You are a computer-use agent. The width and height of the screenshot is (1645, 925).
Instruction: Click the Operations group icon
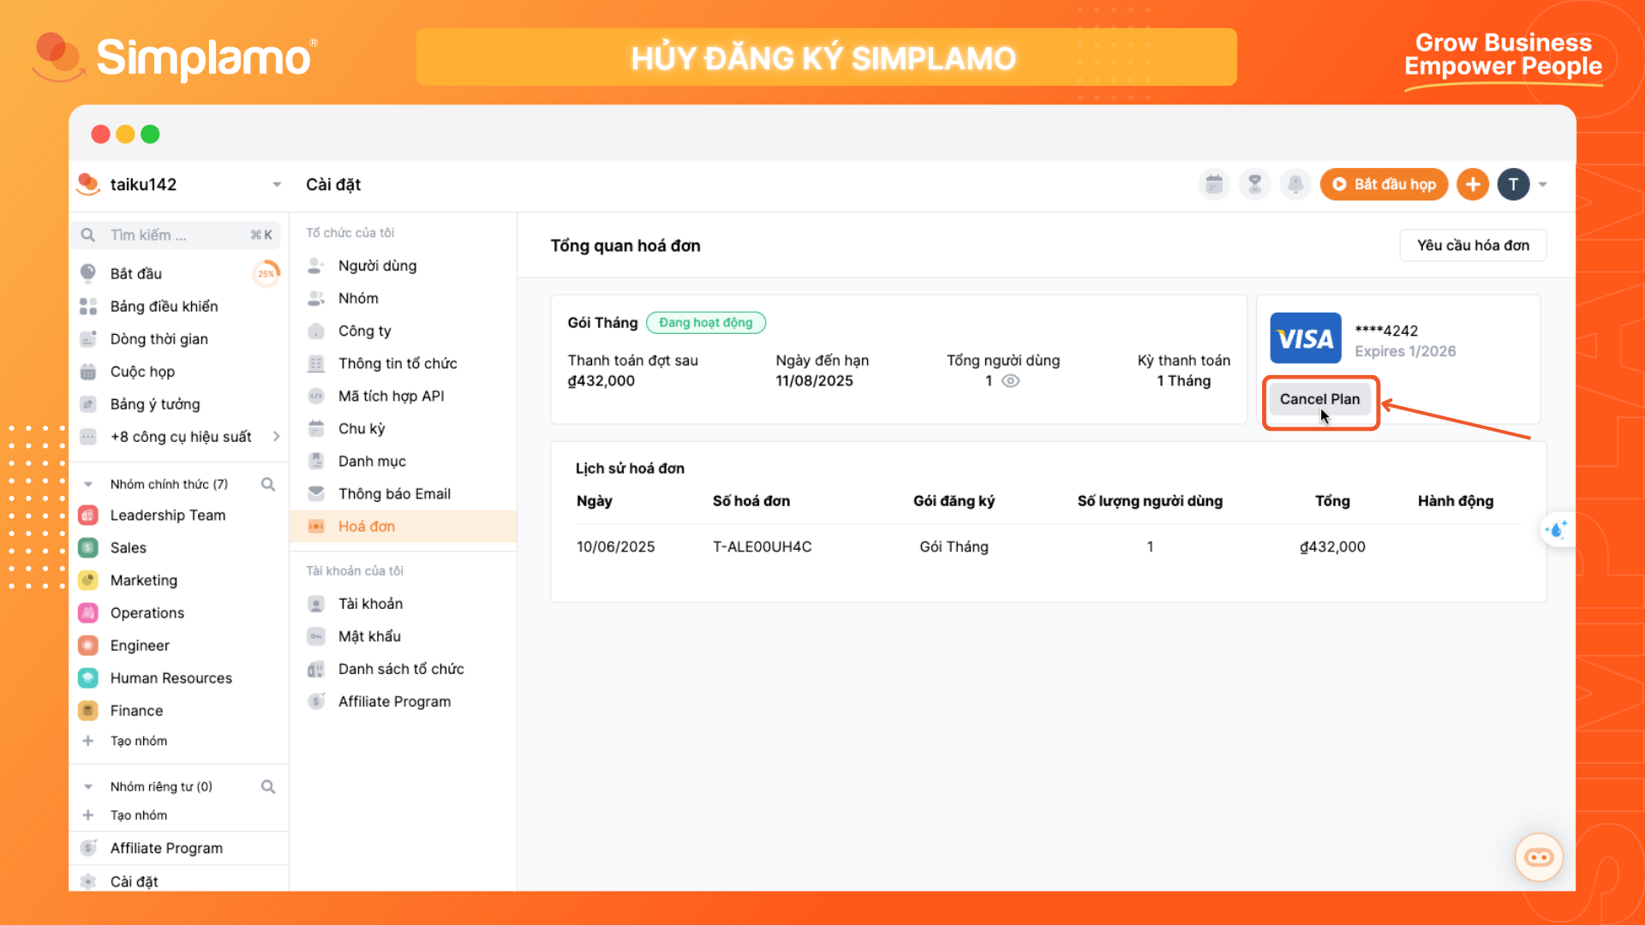point(88,612)
